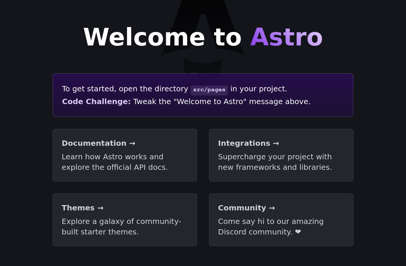406x266 pixels.
Task: Open the Themes card link
Action: tap(124, 220)
